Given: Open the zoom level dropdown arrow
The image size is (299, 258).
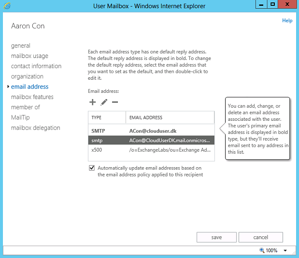Looking at the screenshot, I should tap(285, 250).
